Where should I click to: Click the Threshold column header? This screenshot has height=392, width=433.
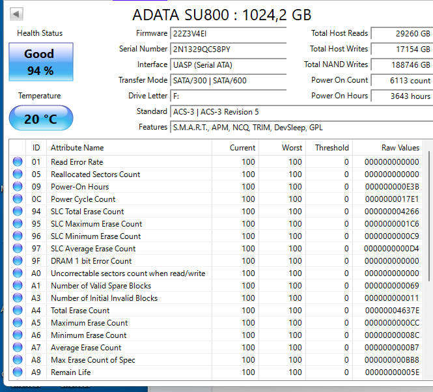point(329,148)
